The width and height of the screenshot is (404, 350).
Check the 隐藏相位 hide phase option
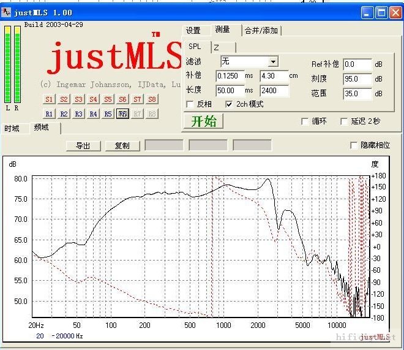tap(353, 145)
